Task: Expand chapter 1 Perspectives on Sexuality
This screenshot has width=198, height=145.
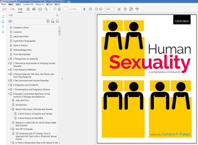Action: click(9, 59)
